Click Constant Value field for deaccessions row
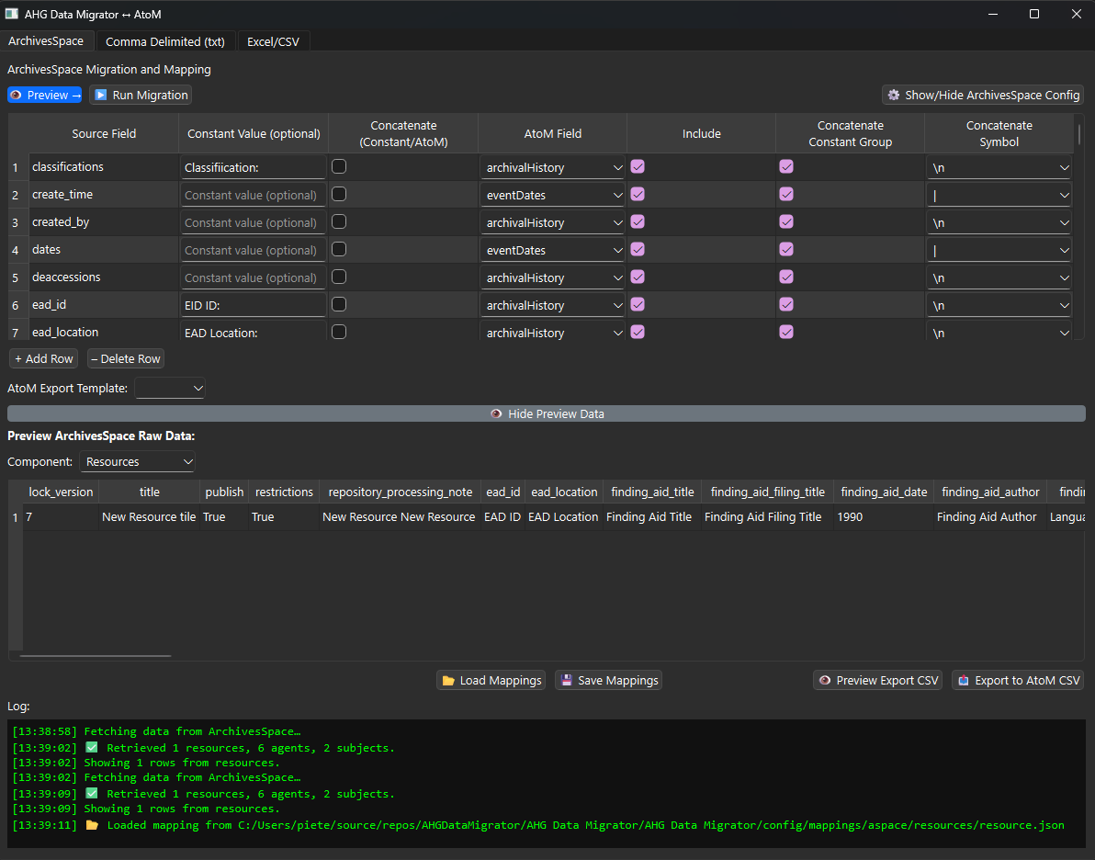 (253, 277)
